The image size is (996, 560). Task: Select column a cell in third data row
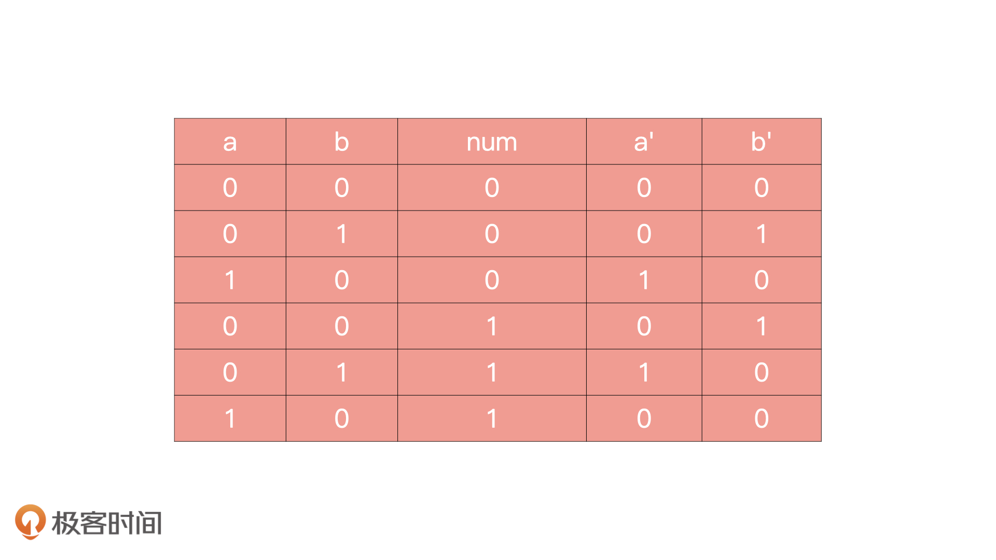(230, 280)
